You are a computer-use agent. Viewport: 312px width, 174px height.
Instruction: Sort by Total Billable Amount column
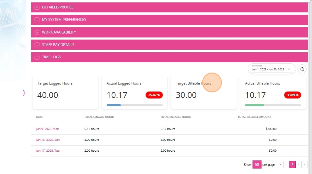[254, 117]
